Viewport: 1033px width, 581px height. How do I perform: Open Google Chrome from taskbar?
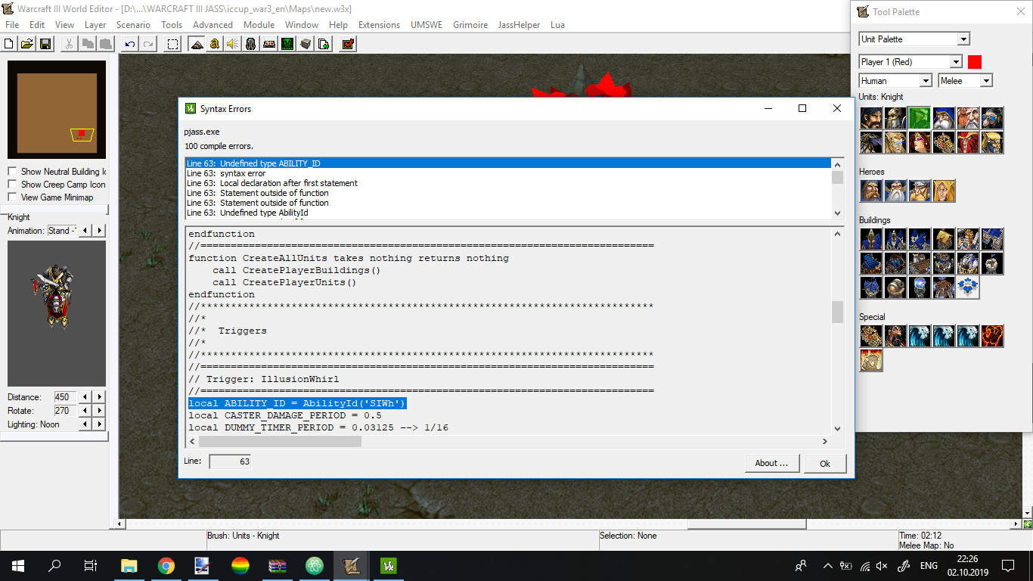pos(166,566)
